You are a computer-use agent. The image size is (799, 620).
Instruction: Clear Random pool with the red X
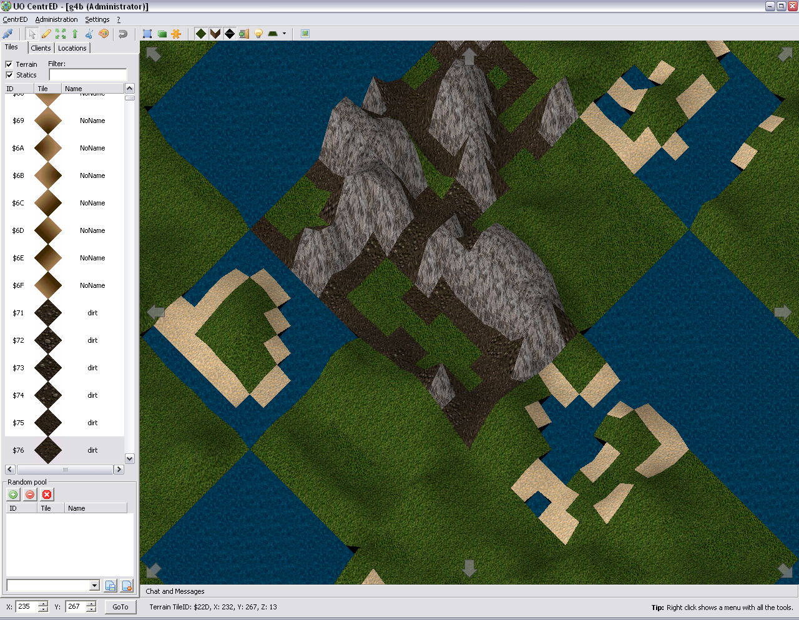click(x=47, y=495)
